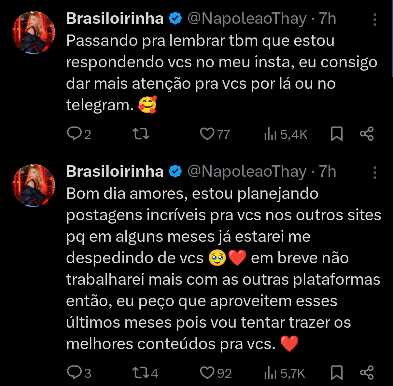393x386 pixels.
Task: Bookmark the first tweet about insta
Action: tap(337, 134)
